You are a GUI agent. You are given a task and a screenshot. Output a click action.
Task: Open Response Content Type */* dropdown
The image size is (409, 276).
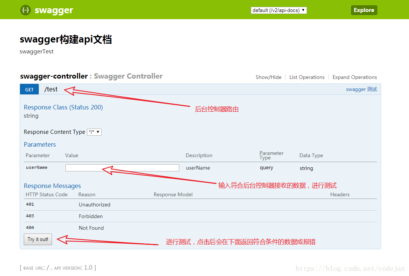(94, 132)
